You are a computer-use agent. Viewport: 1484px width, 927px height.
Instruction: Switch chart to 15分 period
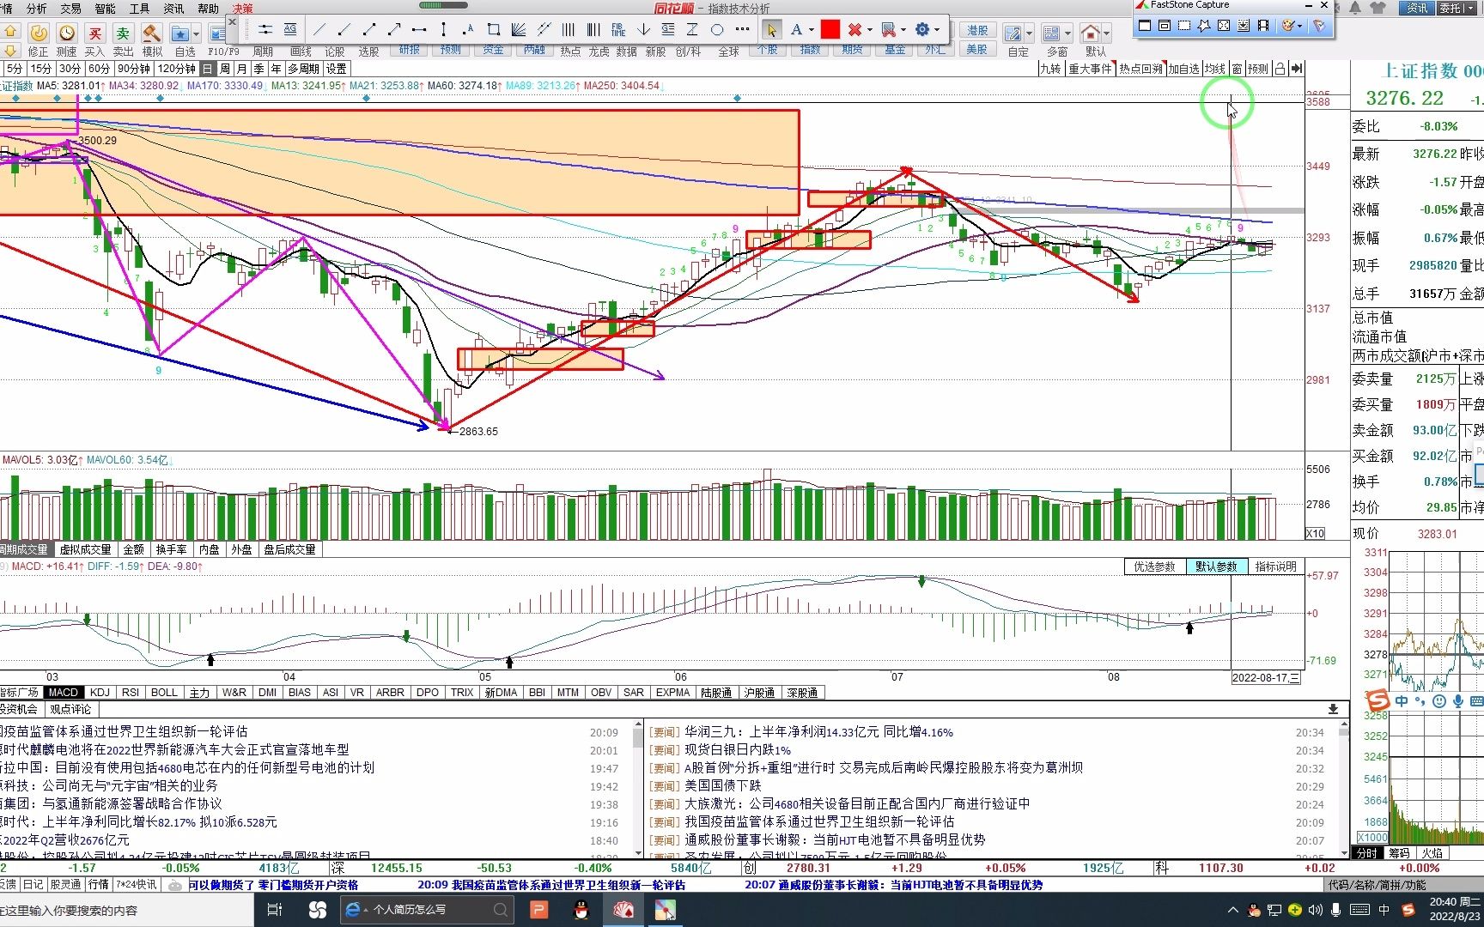(40, 69)
